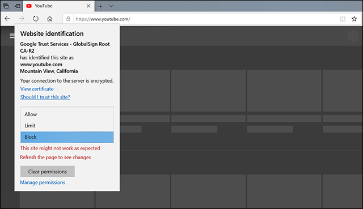Go forward with the forward arrow

(22, 19)
